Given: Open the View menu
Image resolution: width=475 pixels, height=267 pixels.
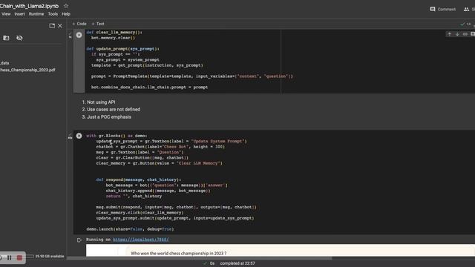Looking at the screenshot, I should (x=6, y=14).
